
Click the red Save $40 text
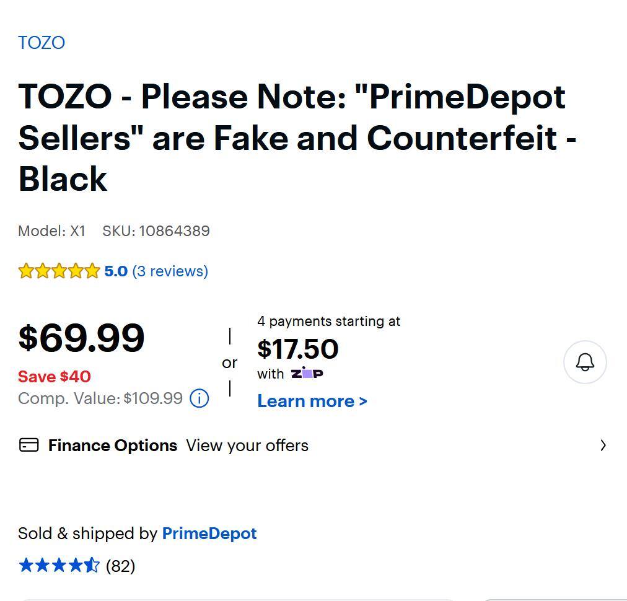pyautogui.click(x=55, y=377)
